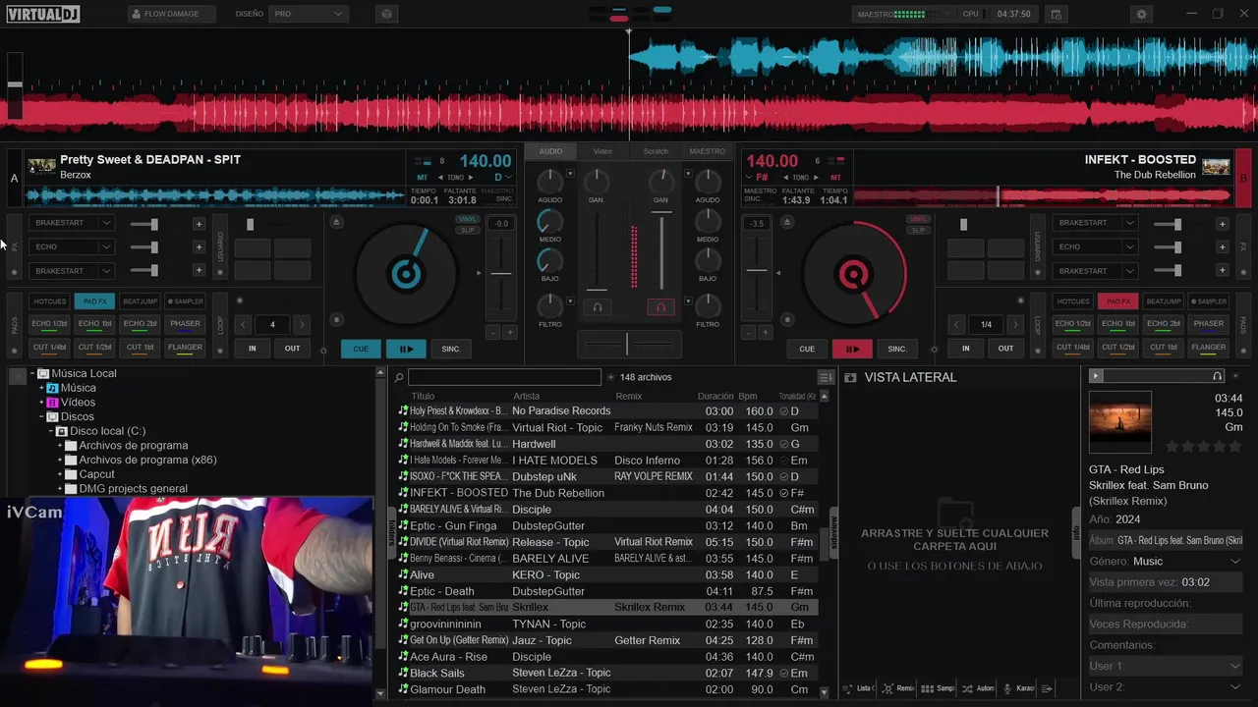
Task: Click the search magnifier icon
Action: tap(399, 377)
